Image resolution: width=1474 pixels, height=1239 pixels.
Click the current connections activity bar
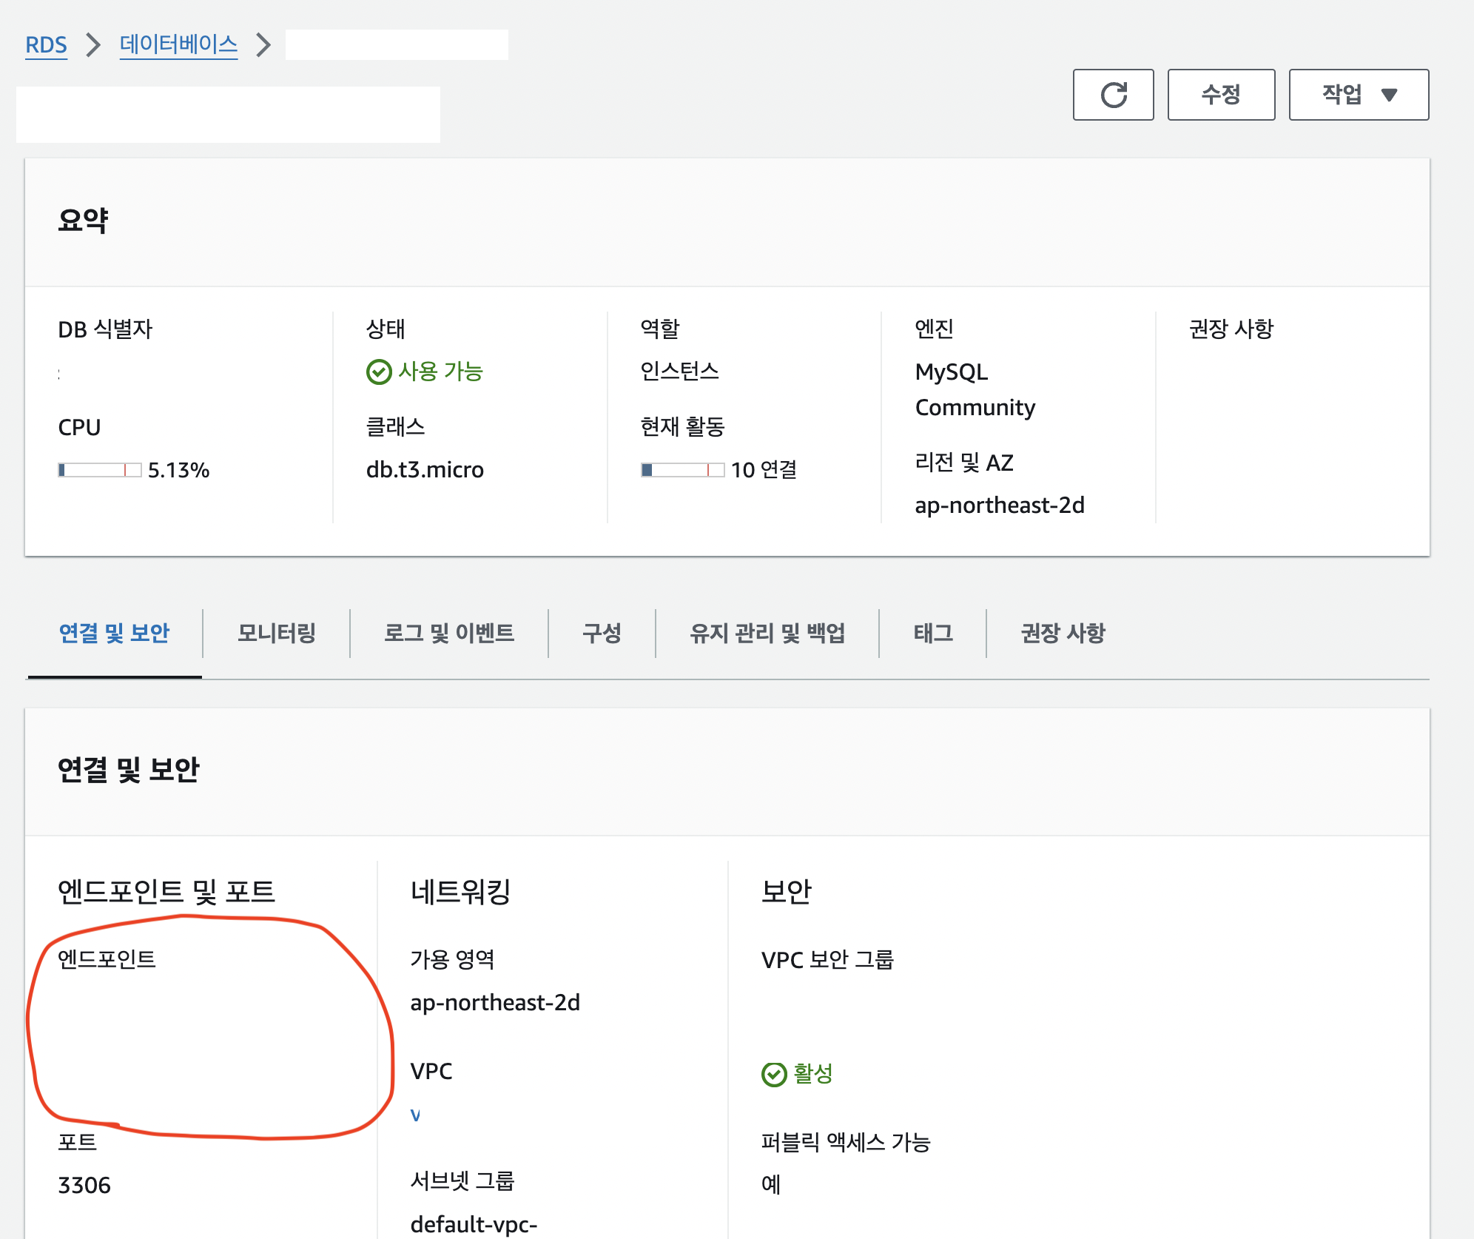coord(682,470)
